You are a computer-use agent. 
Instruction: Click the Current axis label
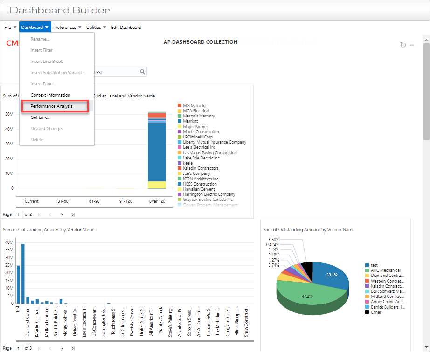coord(32,201)
